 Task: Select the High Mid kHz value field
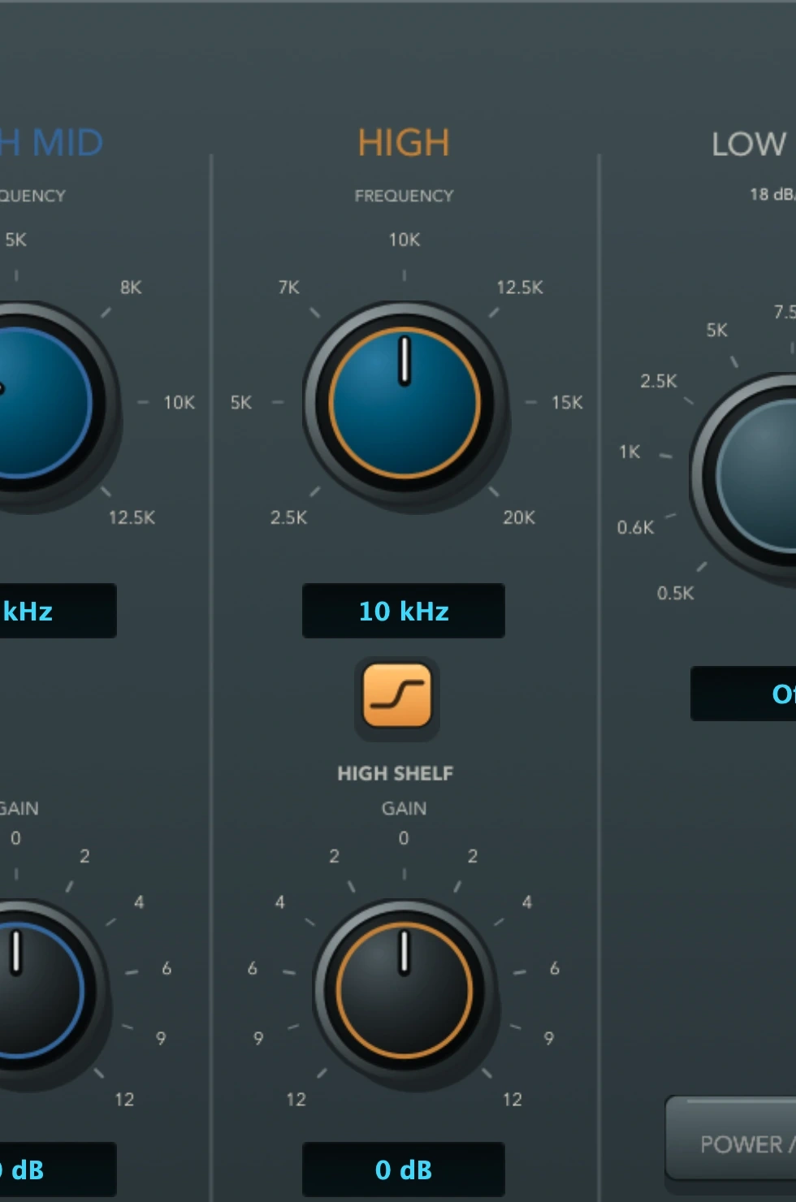pyautogui.click(x=58, y=611)
